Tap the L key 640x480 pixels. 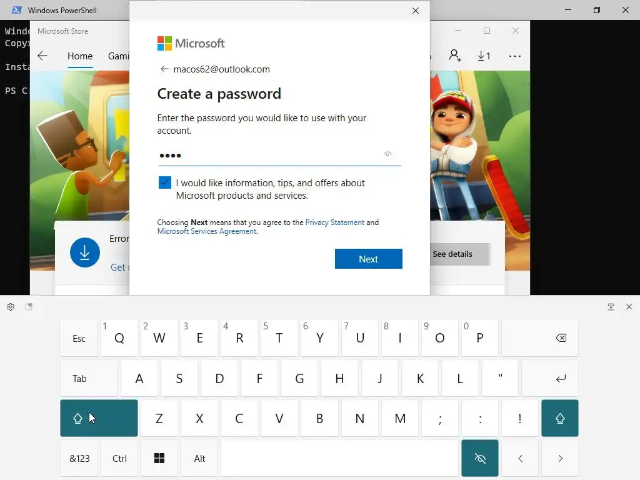460,378
